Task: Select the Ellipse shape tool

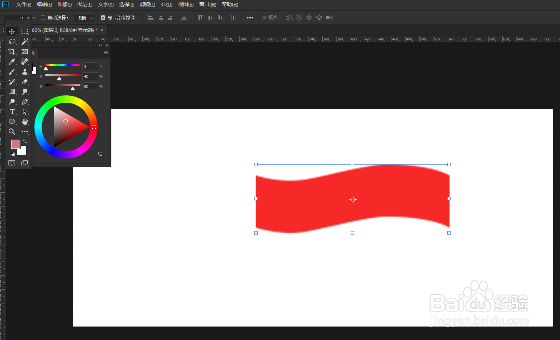Action: (x=12, y=122)
